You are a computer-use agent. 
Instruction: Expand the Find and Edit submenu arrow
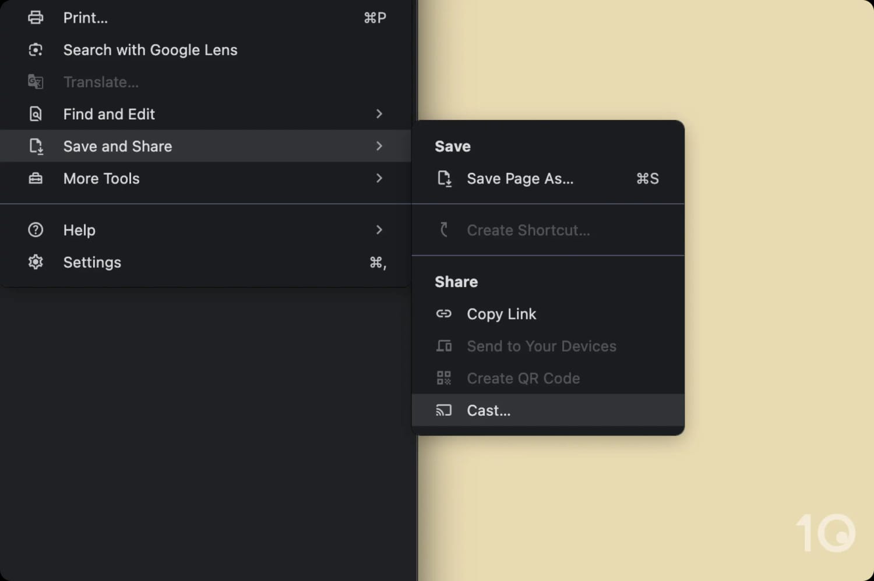379,114
